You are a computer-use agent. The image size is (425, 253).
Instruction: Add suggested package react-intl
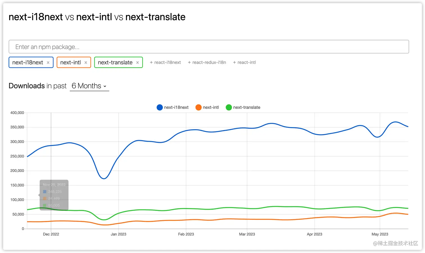pos(244,62)
